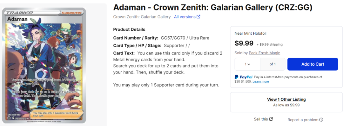Click the 'As low as $9.99' text
Image resolution: width=343 pixels, height=126 pixels.
(286, 105)
